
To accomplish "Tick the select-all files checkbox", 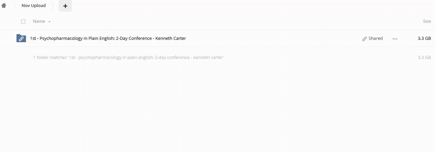I will [x=23, y=21].
